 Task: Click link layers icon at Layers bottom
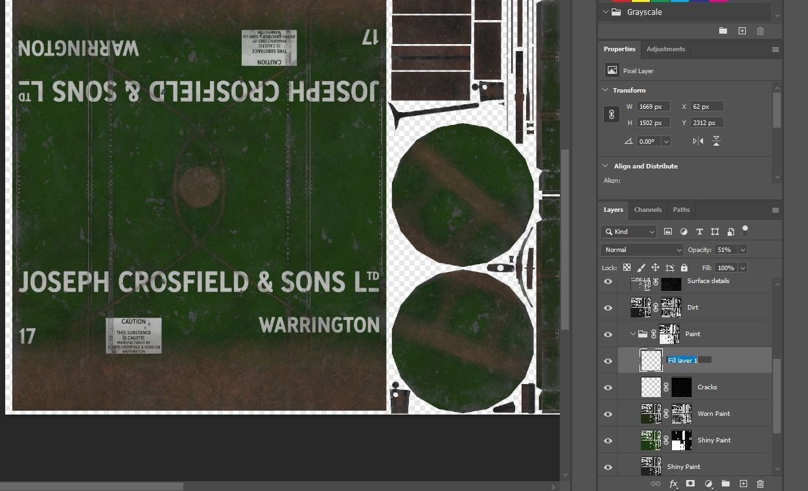(x=655, y=484)
